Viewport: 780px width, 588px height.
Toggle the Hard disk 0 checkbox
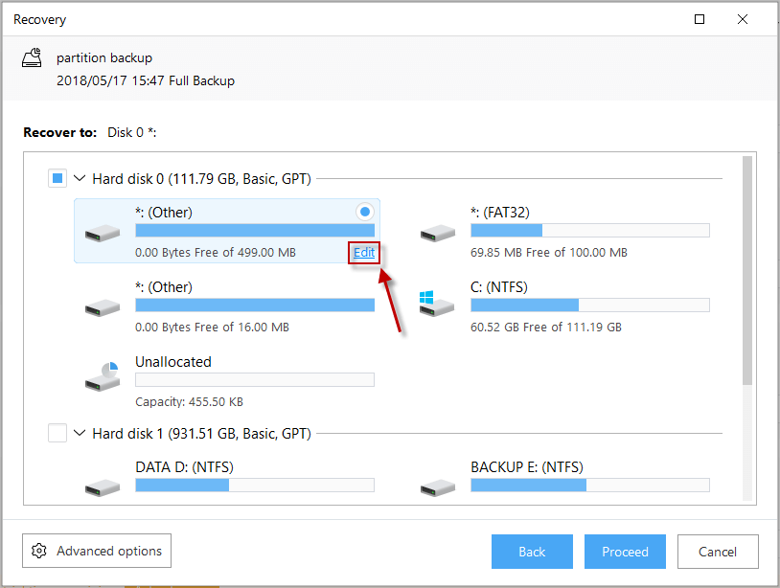pyautogui.click(x=57, y=178)
